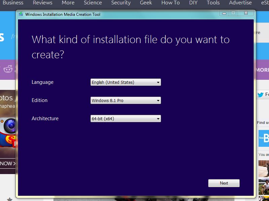Click the Reddit alien icon

tap(7, 70)
